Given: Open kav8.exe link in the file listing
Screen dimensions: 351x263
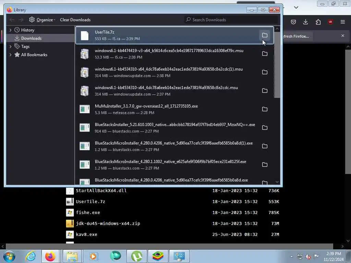Looking at the screenshot, I should pos(86,234).
